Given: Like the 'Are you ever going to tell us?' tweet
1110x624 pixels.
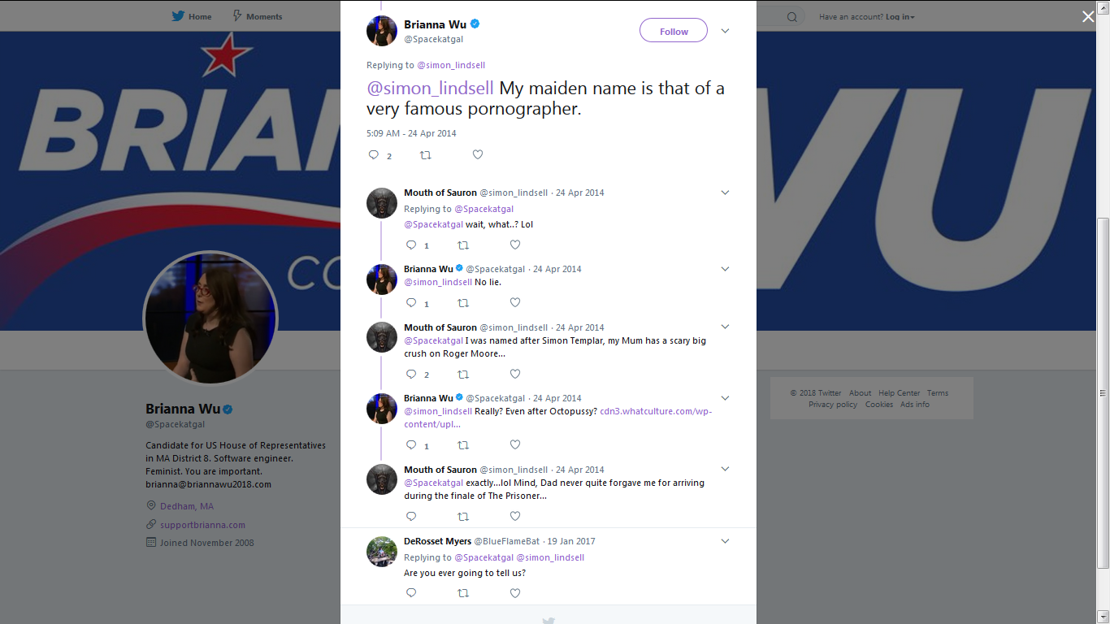Looking at the screenshot, I should pos(514,593).
